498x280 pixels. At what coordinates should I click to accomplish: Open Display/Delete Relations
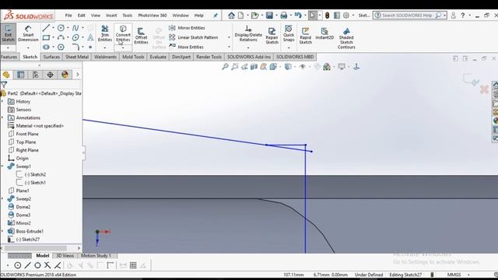click(248, 33)
